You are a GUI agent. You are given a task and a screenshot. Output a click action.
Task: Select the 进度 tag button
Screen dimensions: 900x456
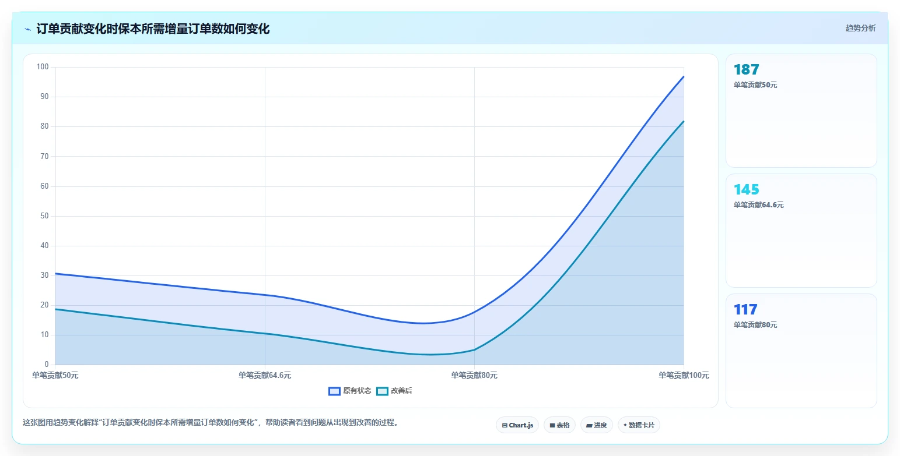click(x=597, y=425)
